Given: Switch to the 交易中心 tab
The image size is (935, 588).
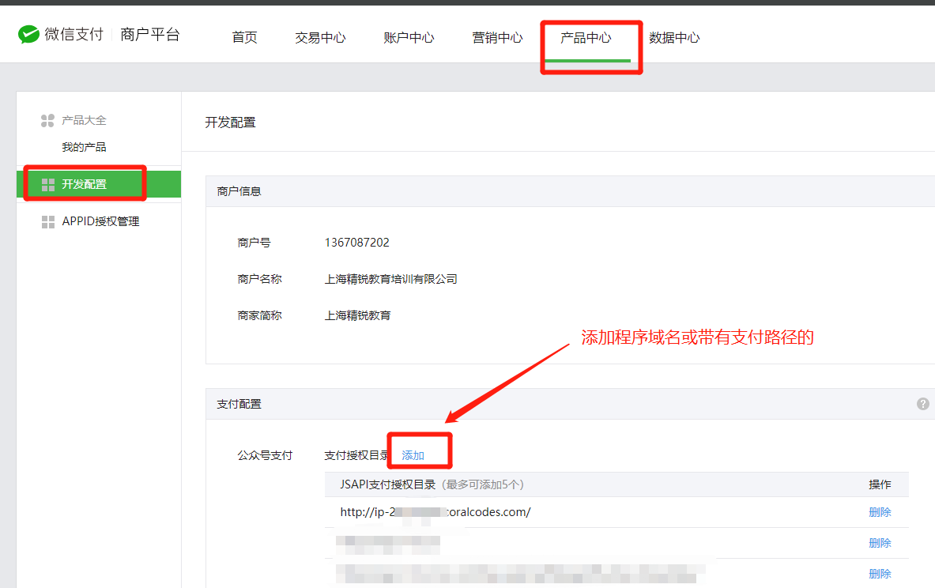Looking at the screenshot, I should pyautogui.click(x=320, y=38).
